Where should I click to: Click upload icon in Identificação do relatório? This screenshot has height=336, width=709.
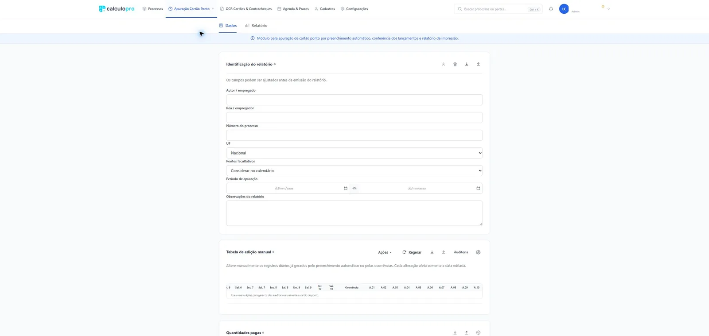[478, 64]
